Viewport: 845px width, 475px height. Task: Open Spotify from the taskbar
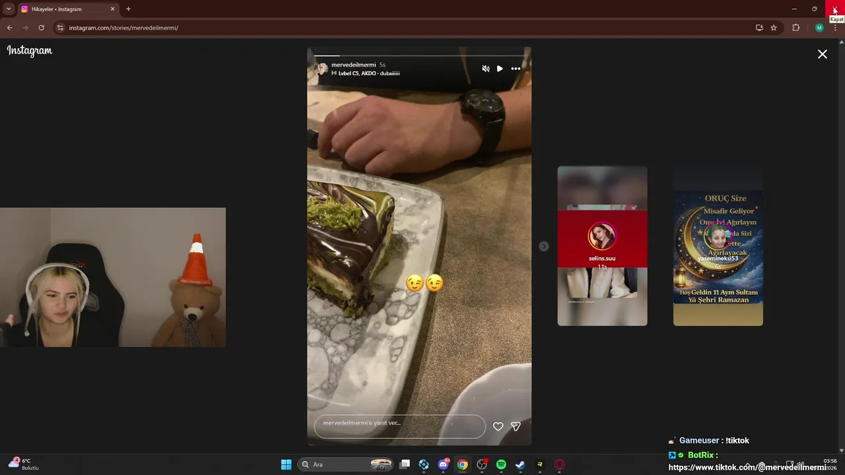[x=501, y=464]
